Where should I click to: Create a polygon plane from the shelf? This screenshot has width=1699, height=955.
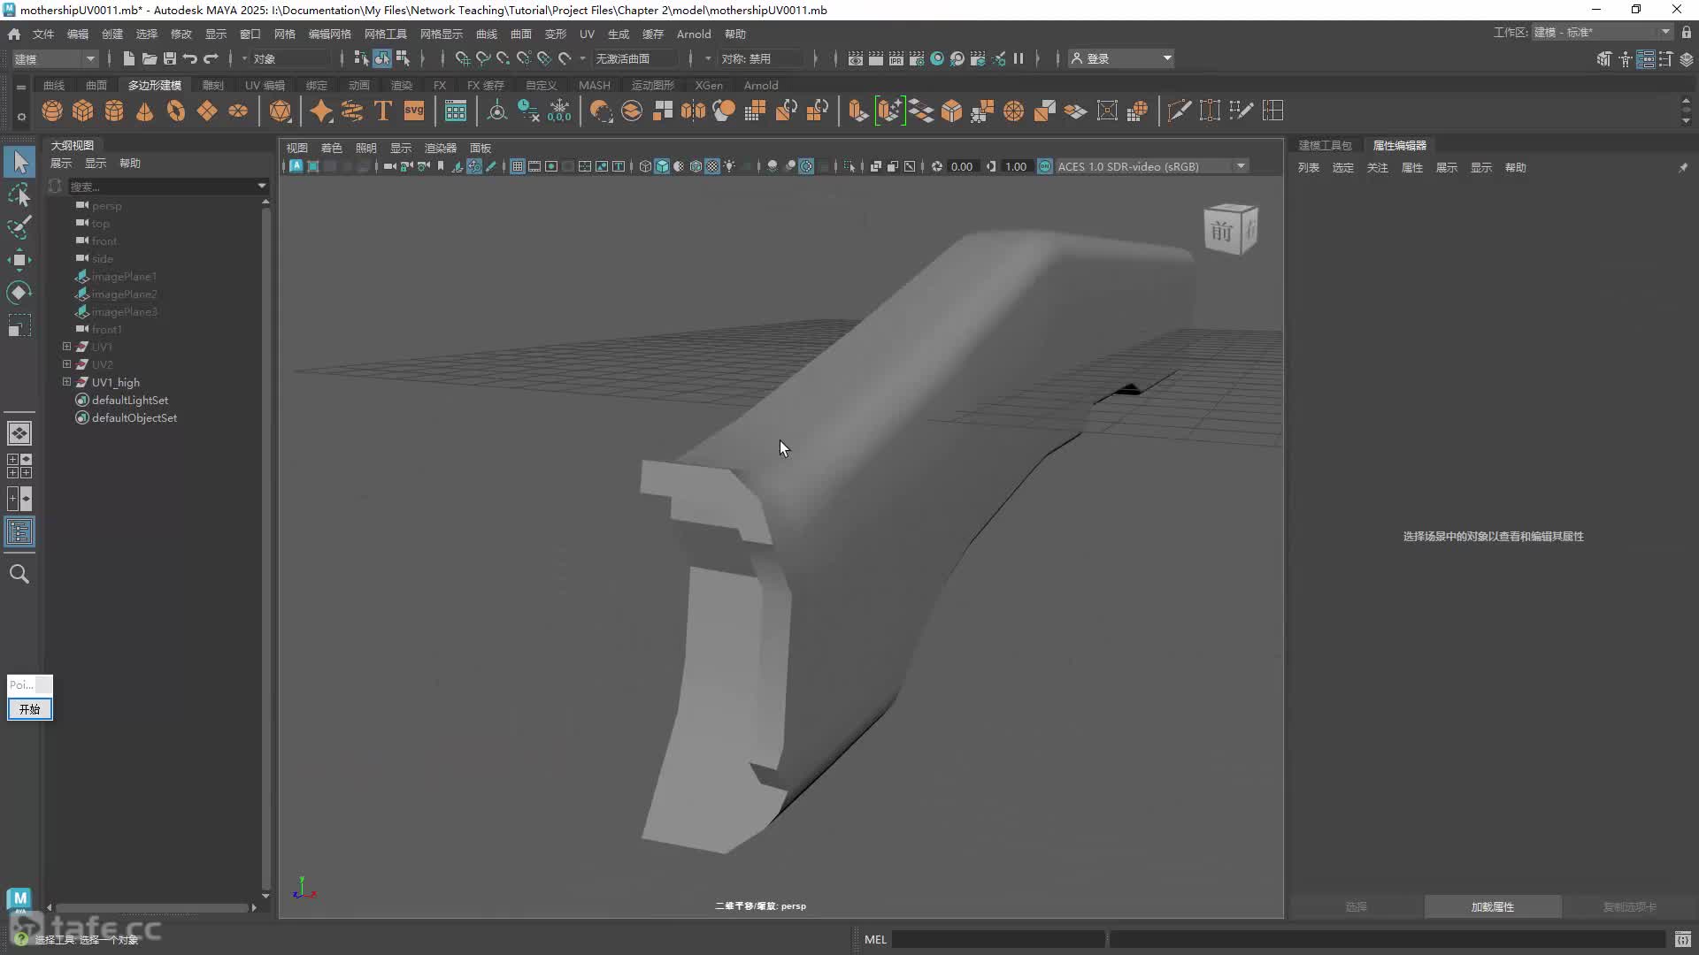(207, 111)
